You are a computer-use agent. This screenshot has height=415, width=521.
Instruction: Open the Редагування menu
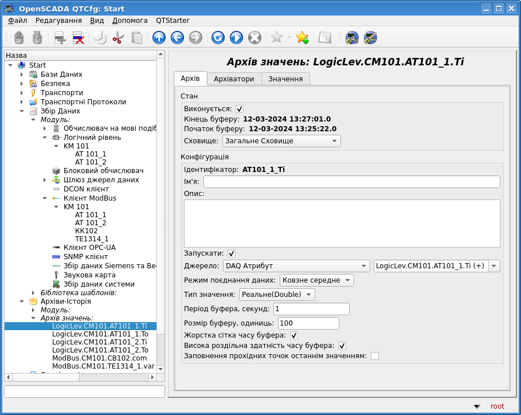pos(58,21)
